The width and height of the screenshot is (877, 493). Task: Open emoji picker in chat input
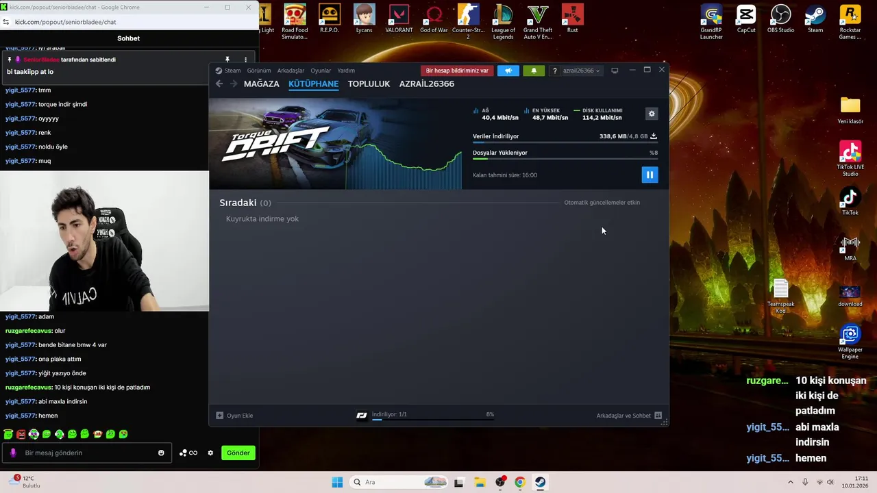[x=162, y=453]
